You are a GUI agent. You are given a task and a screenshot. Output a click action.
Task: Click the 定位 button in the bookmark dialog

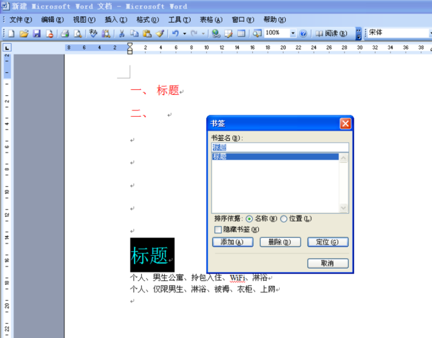pyautogui.click(x=328, y=242)
